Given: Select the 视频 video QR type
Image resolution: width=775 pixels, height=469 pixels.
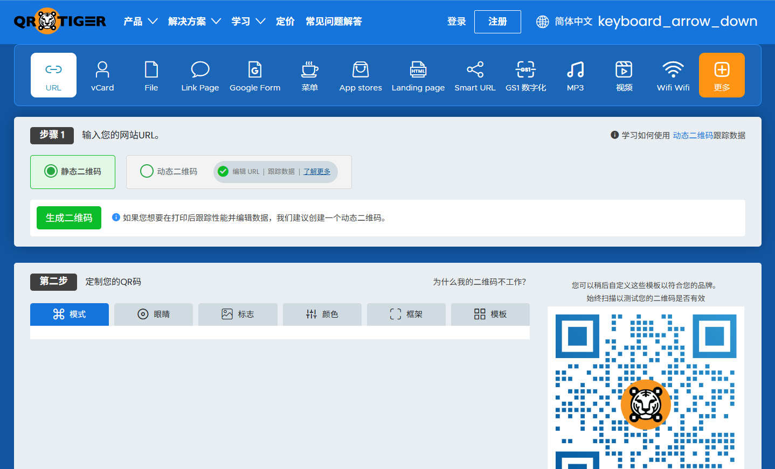Looking at the screenshot, I should [624, 75].
